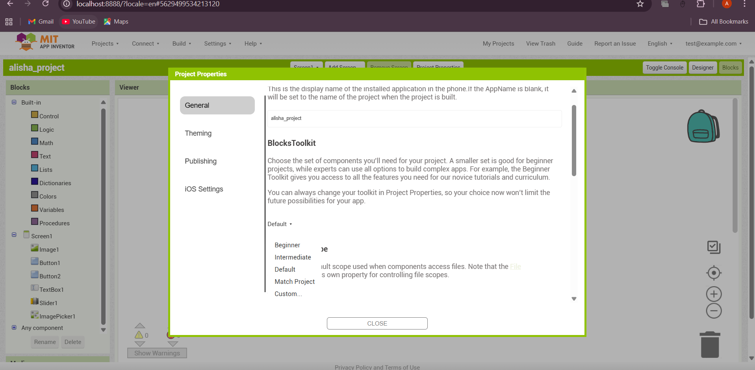755x370 pixels.
Task: Center the workspace with the target icon
Action: click(x=713, y=273)
